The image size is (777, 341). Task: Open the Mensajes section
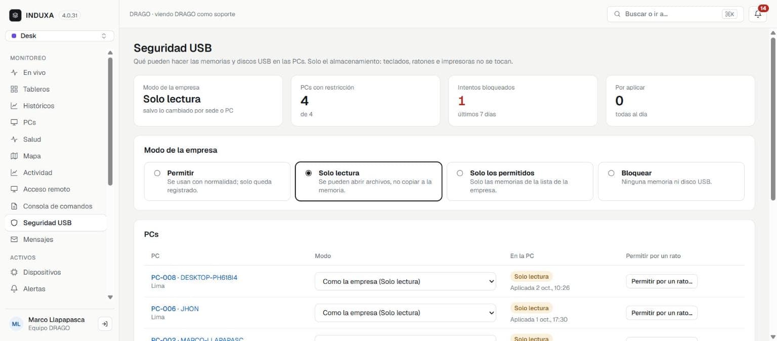coord(56,239)
